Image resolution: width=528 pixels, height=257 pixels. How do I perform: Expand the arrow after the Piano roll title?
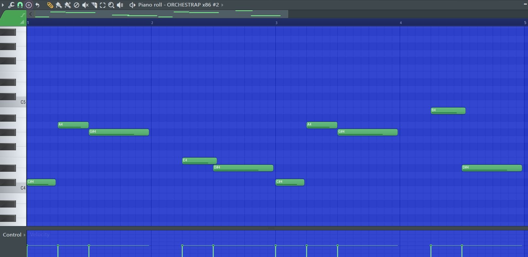(223, 5)
